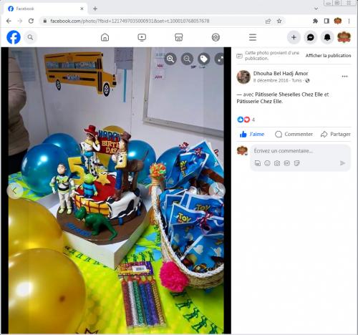
Task: Select the Facebook browser tab
Action: coord(45,9)
